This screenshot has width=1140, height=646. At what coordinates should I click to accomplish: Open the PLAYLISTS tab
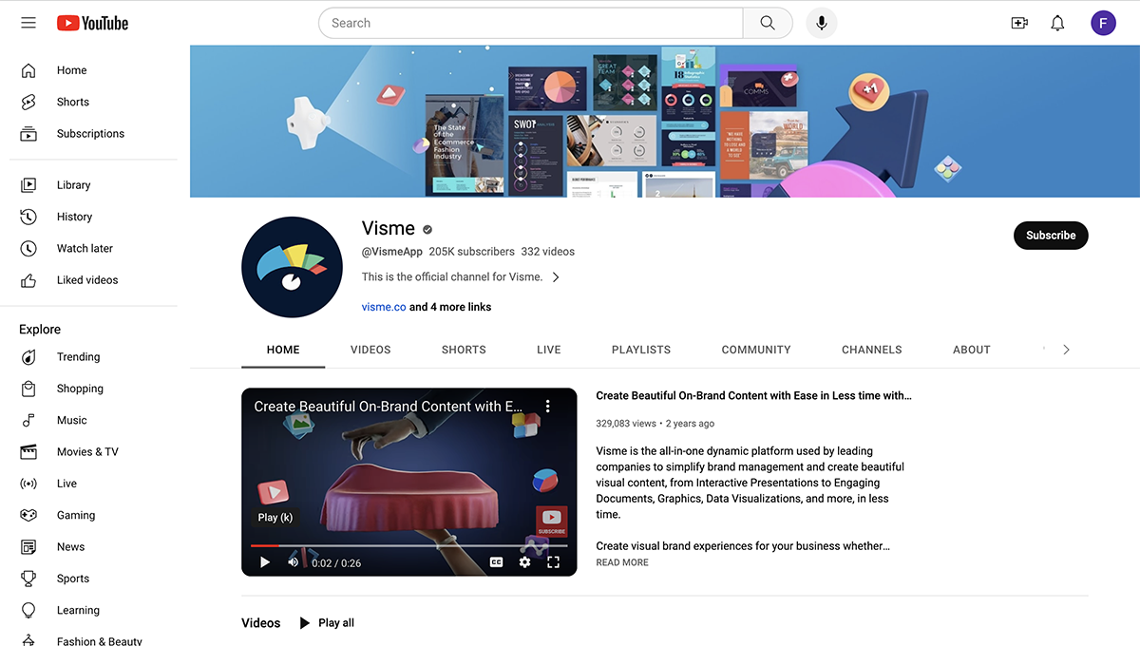(640, 350)
